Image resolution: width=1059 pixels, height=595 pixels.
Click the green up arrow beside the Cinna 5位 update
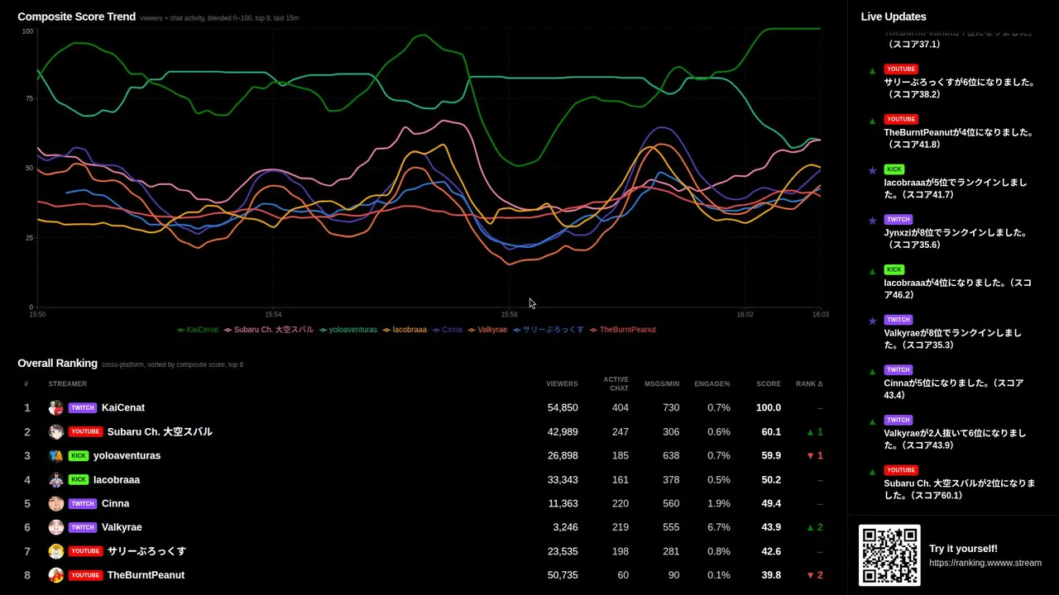click(872, 371)
